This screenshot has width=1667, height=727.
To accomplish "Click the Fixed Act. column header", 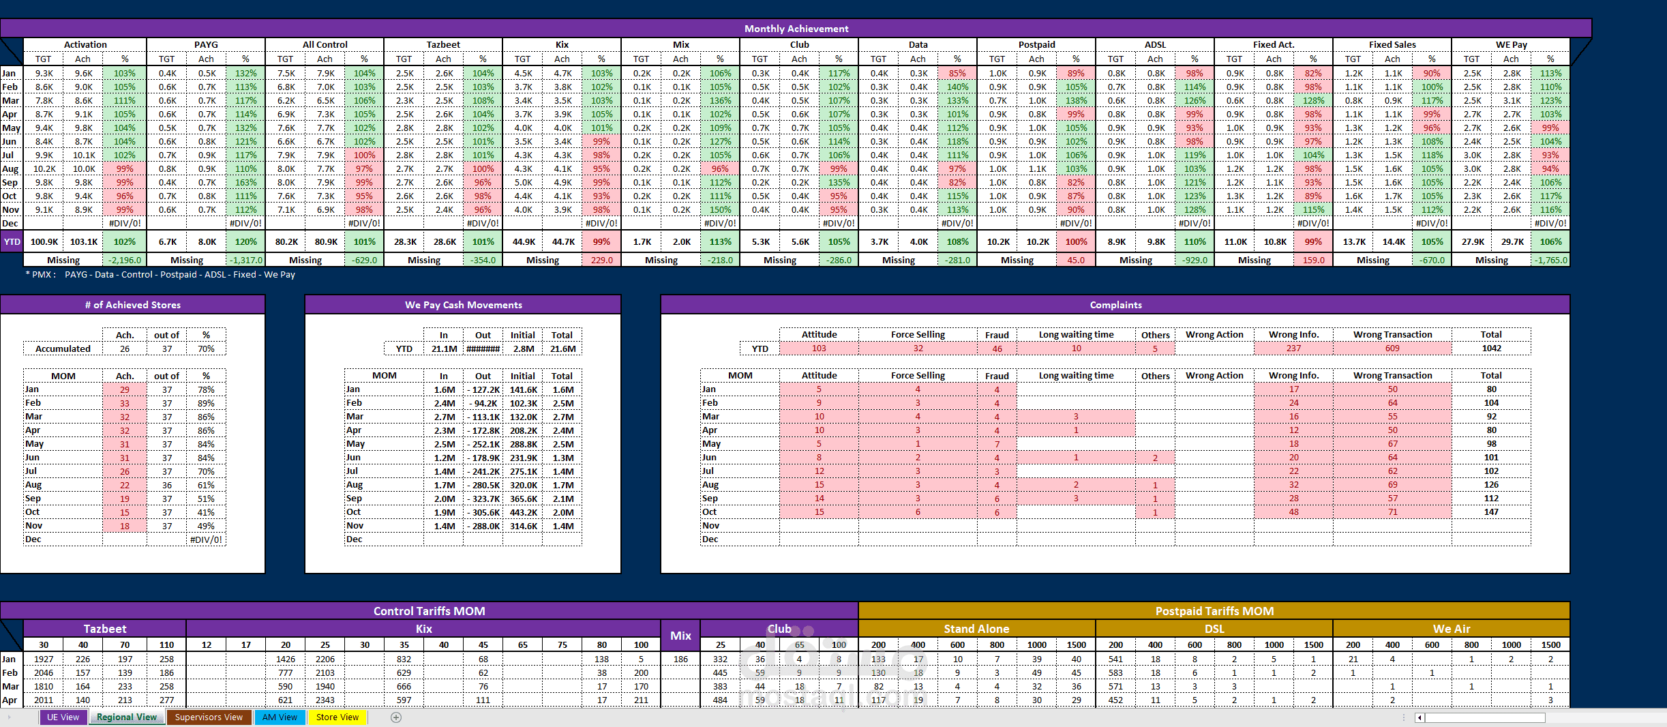I will pyautogui.click(x=1274, y=44).
